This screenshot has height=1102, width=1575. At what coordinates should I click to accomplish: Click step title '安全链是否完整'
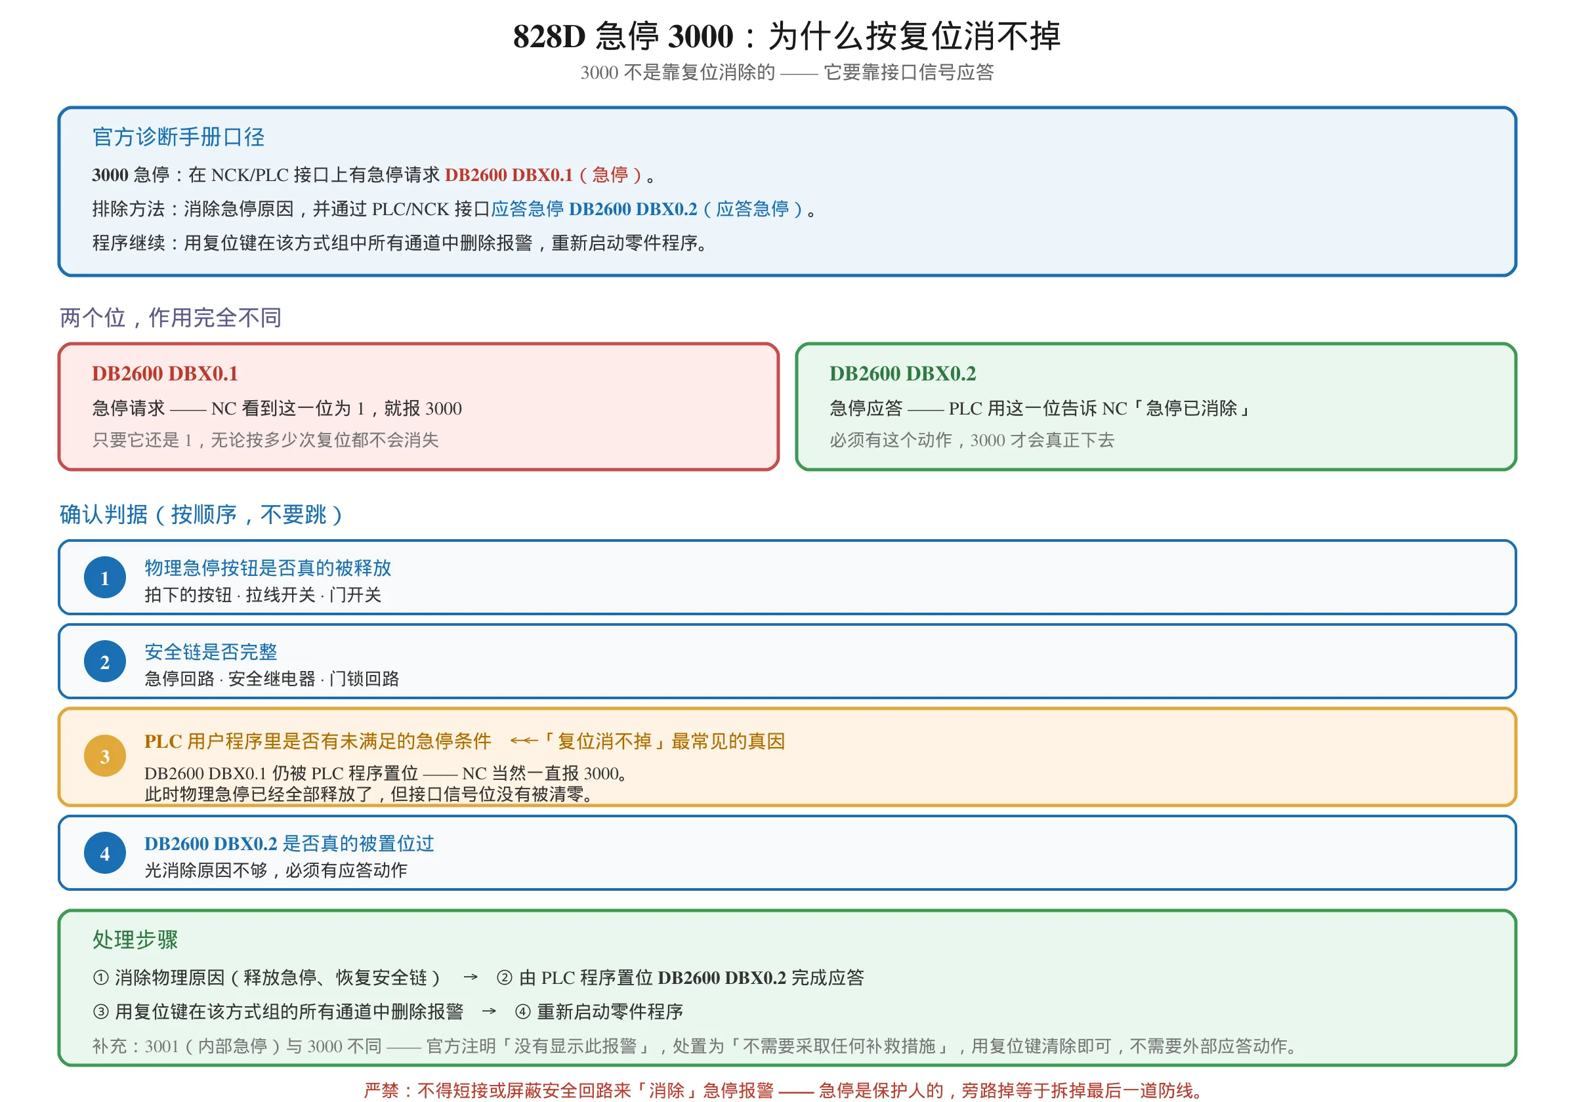[x=211, y=651]
